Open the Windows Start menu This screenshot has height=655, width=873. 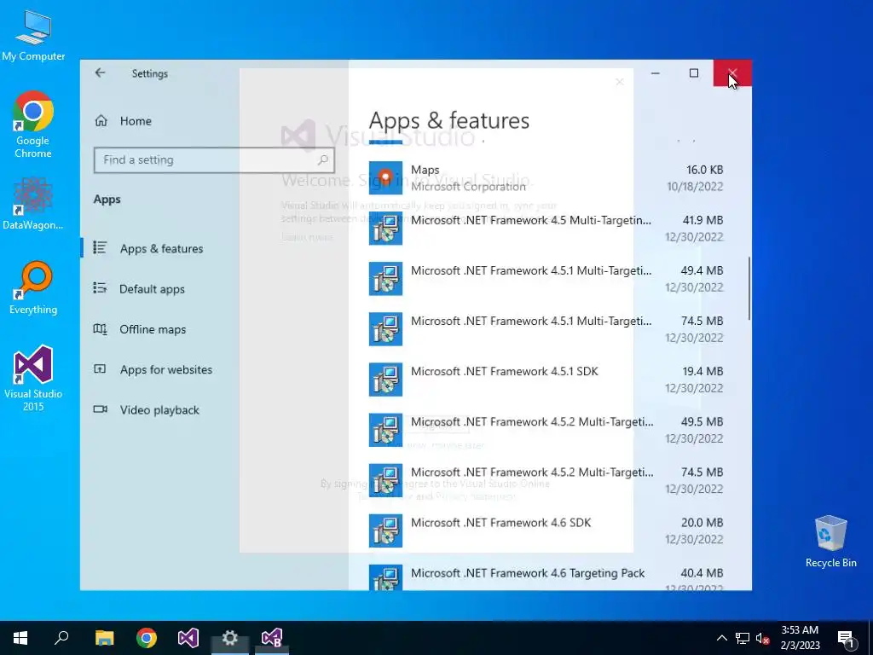click(x=20, y=638)
